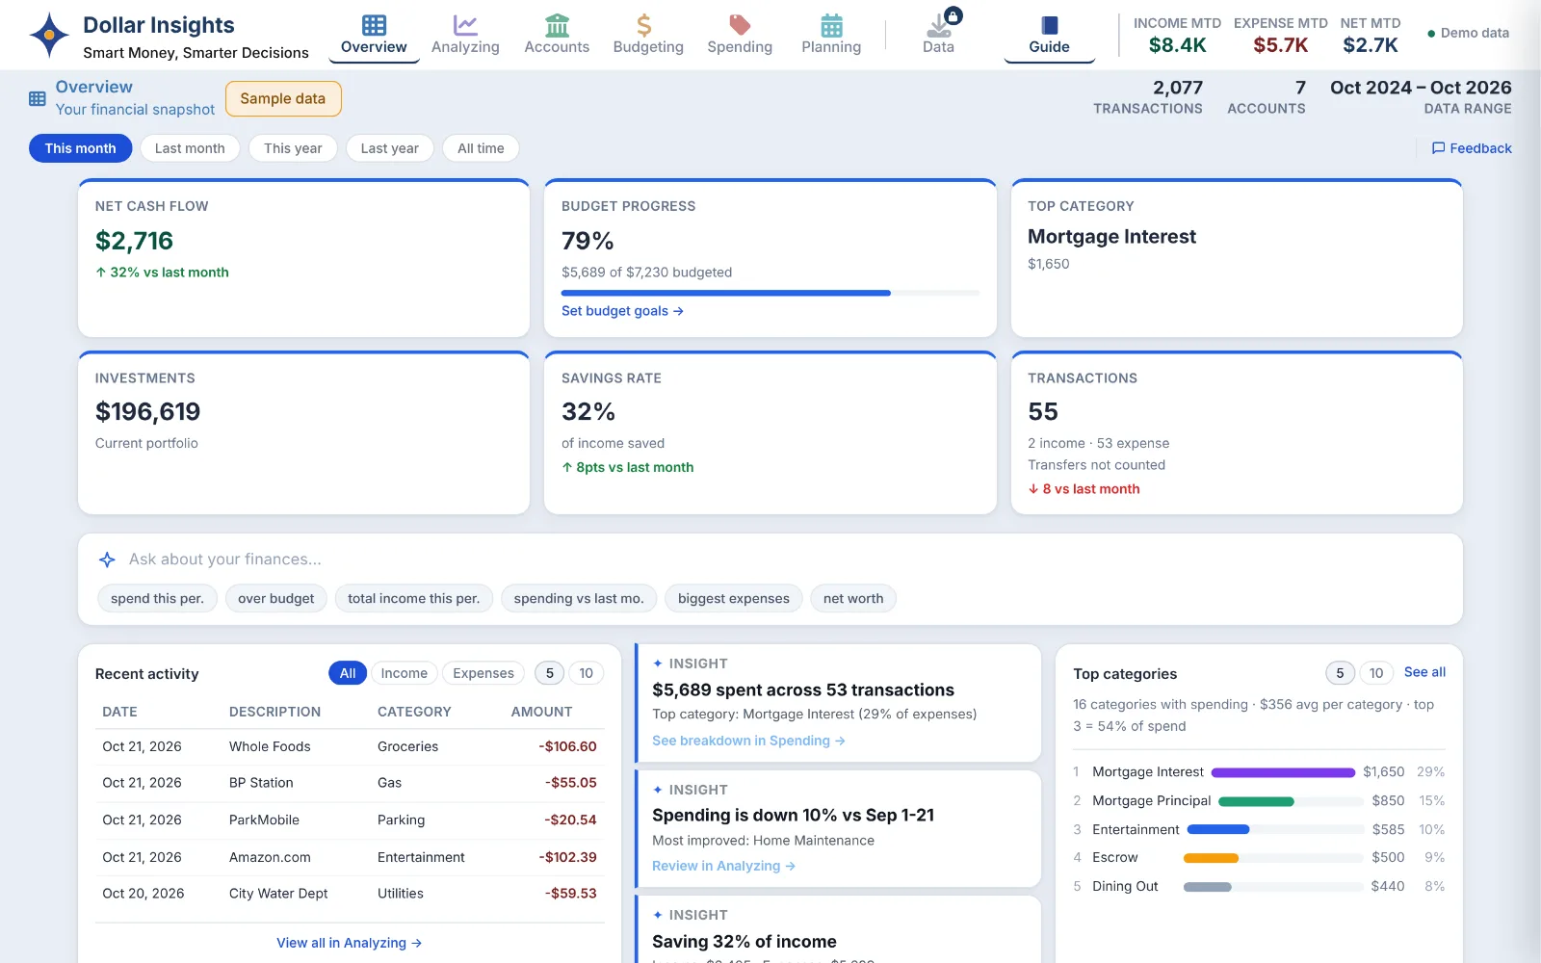Image resolution: width=1541 pixels, height=963 pixels.
Task: Click the green Demo data dot
Action: pos(1431,34)
